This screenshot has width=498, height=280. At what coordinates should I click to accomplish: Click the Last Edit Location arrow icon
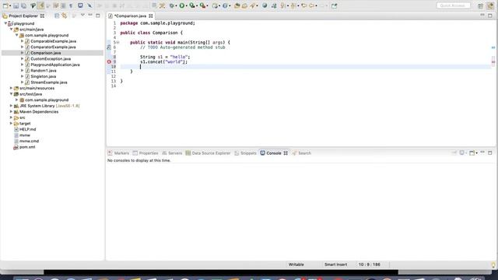(304, 5)
